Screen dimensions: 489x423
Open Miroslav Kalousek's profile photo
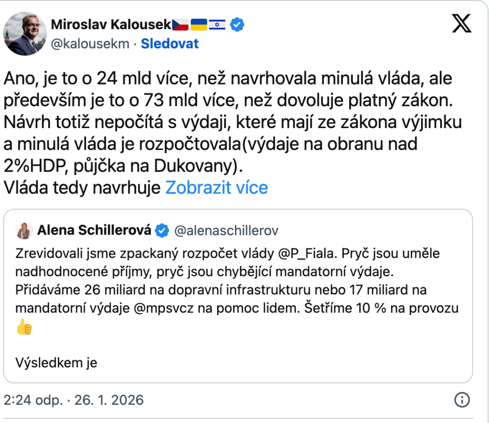tap(22, 34)
